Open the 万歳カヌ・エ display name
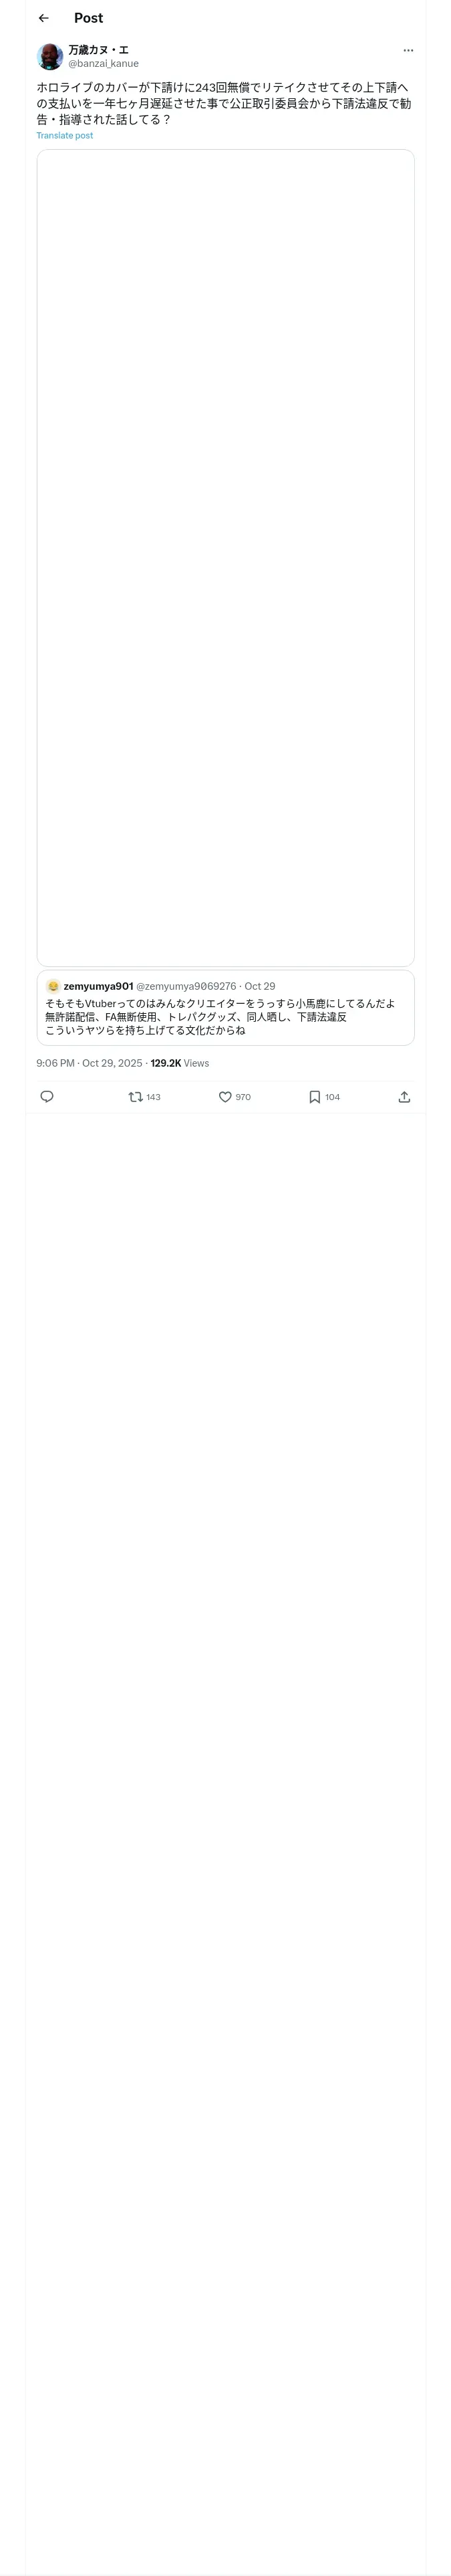Screen dimensions: 451x2576 click(98, 49)
